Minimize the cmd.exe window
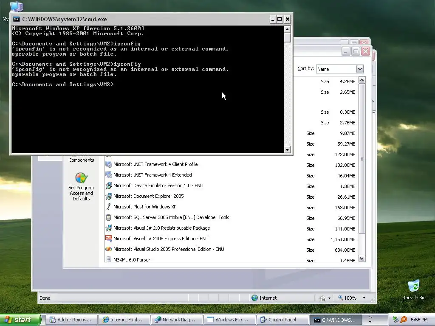 tap(272, 19)
